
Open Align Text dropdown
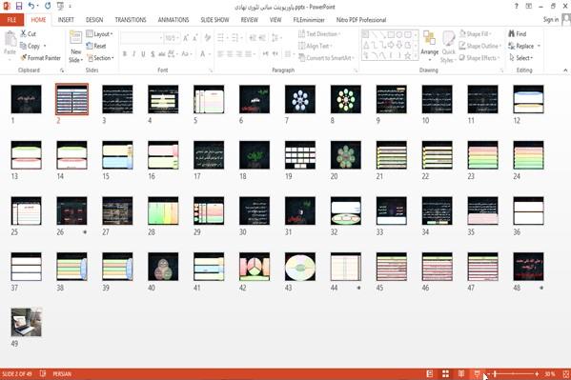point(315,46)
